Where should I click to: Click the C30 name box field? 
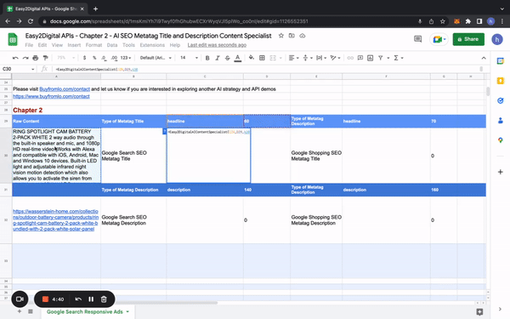coord(19,69)
